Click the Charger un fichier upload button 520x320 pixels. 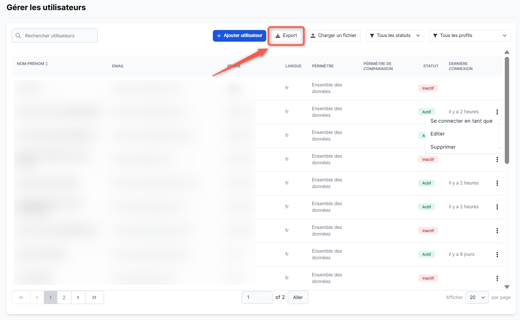pos(333,36)
